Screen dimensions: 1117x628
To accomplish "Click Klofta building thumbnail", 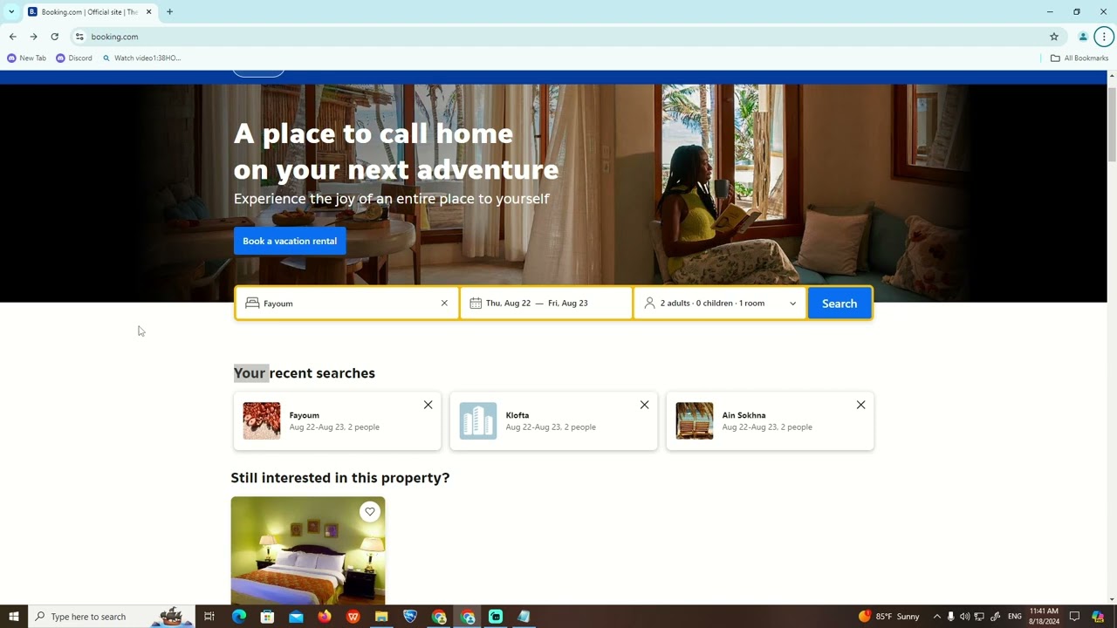I will (478, 420).
